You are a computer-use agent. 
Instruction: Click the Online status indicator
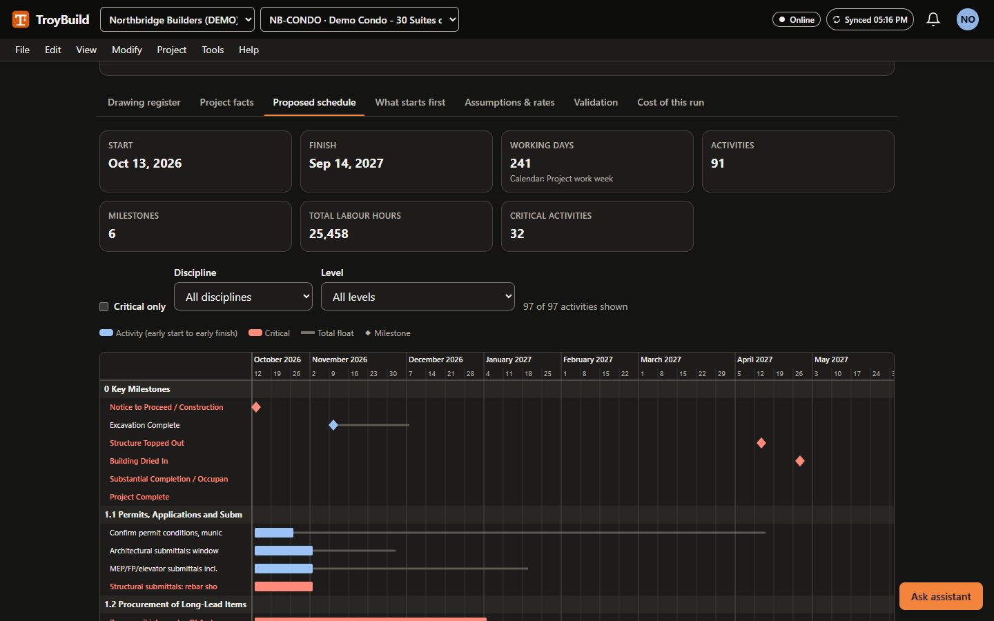[x=796, y=19]
